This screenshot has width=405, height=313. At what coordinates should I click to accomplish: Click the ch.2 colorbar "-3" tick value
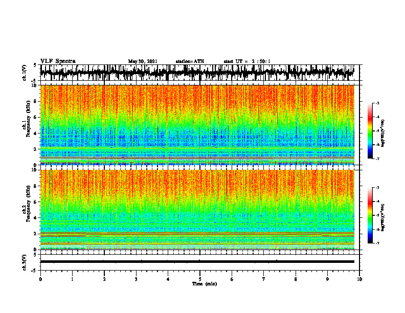(377, 188)
